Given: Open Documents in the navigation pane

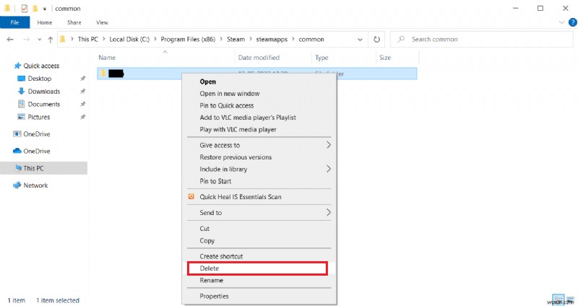Looking at the screenshot, I should (x=44, y=104).
